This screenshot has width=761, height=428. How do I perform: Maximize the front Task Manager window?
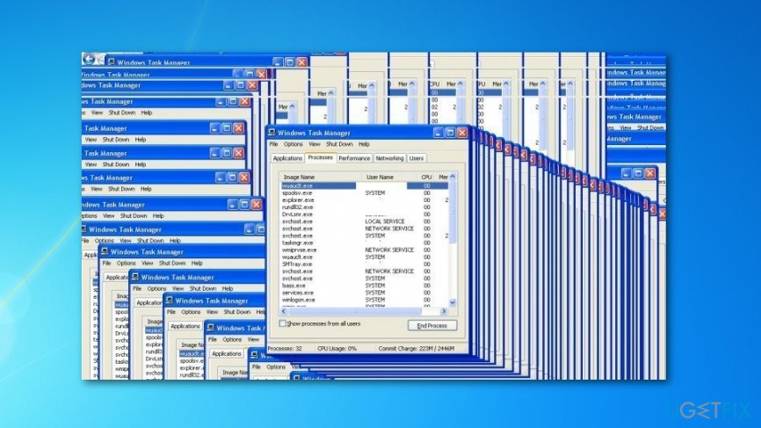(x=451, y=133)
